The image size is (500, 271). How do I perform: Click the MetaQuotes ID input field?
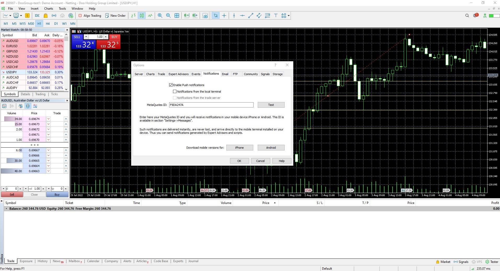[x=211, y=105]
